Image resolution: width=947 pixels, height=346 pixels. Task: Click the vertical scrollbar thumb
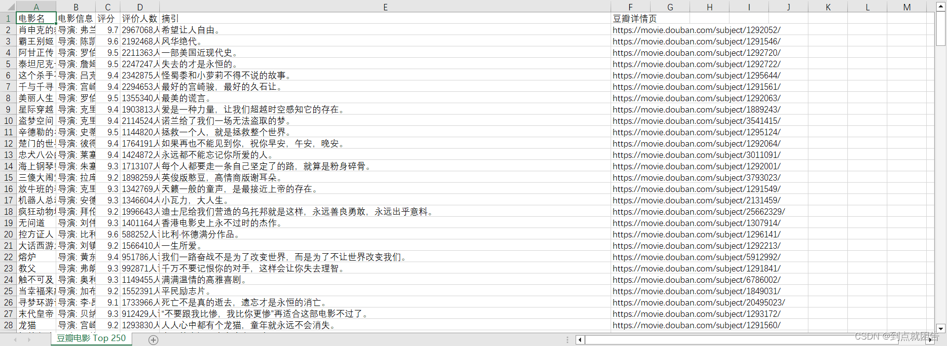pos(940,29)
